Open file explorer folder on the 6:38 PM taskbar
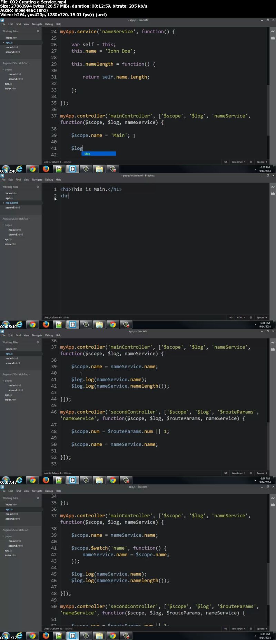Image resolution: width=276 pixels, height=640 pixels. tap(99, 636)
